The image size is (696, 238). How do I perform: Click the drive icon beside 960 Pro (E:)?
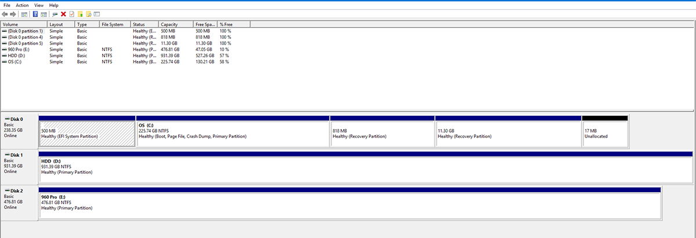coord(5,50)
